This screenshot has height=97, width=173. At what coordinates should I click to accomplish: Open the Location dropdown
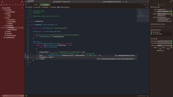pyautogui.click(x=165, y=14)
